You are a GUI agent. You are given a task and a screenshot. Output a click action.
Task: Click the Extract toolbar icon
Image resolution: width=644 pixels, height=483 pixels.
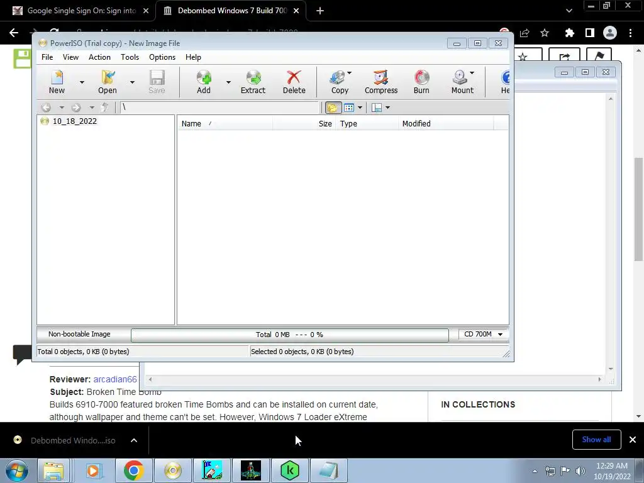253,82
